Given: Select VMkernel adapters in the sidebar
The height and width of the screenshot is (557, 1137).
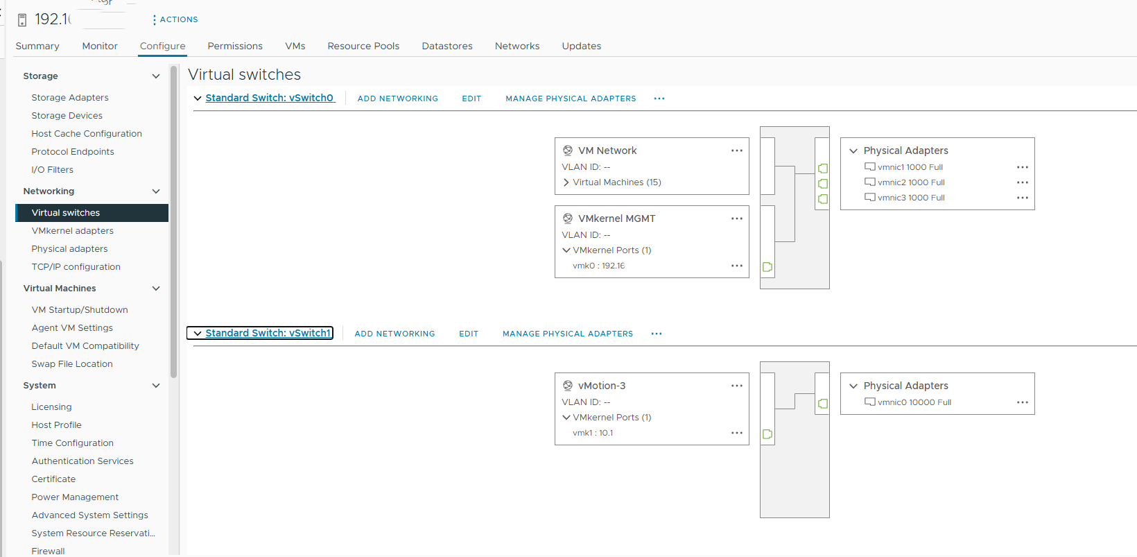Looking at the screenshot, I should click(x=72, y=231).
